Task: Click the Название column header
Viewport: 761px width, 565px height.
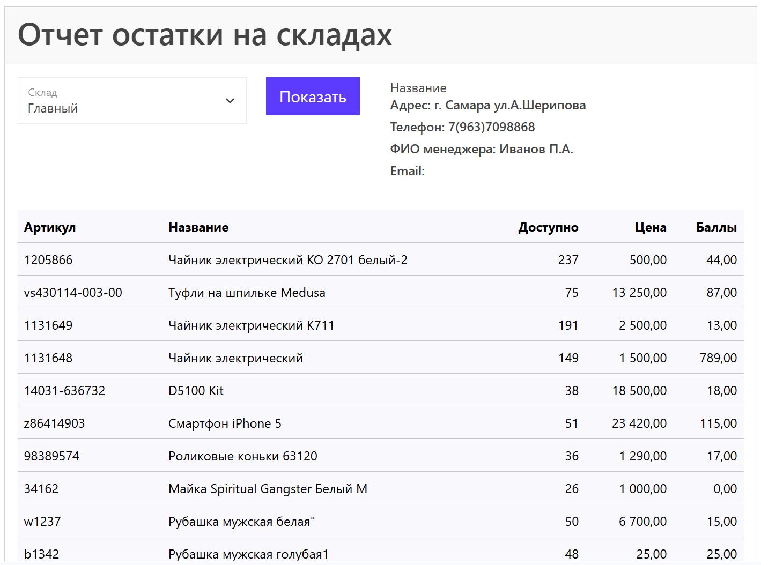Action: [198, 227]
